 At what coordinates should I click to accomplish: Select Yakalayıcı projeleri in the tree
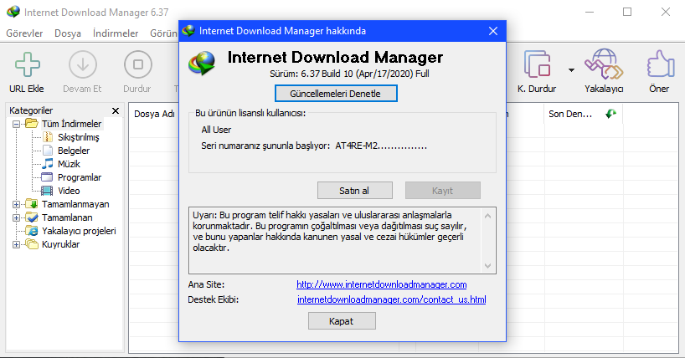coord(79,231)
